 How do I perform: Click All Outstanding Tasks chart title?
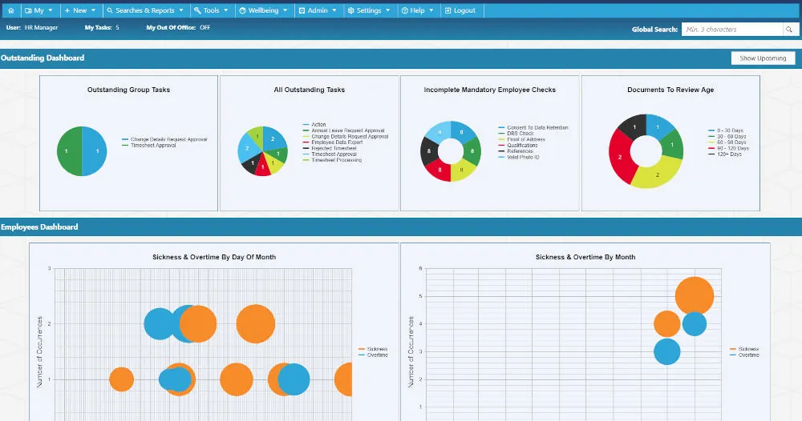point(310,90)
